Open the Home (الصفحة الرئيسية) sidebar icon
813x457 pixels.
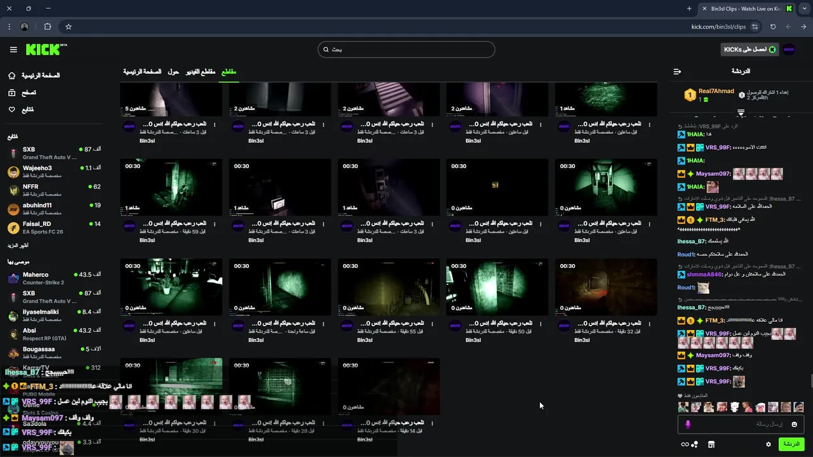point(12,76)
